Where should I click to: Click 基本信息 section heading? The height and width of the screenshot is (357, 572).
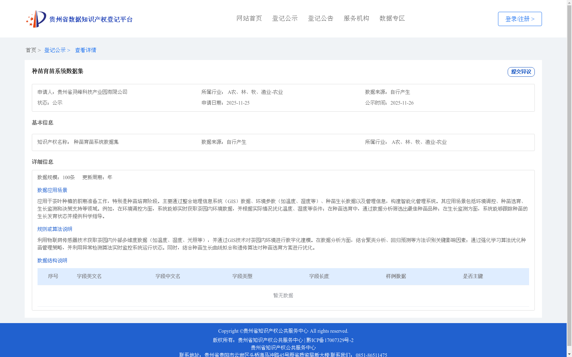[x=43, y=122]
